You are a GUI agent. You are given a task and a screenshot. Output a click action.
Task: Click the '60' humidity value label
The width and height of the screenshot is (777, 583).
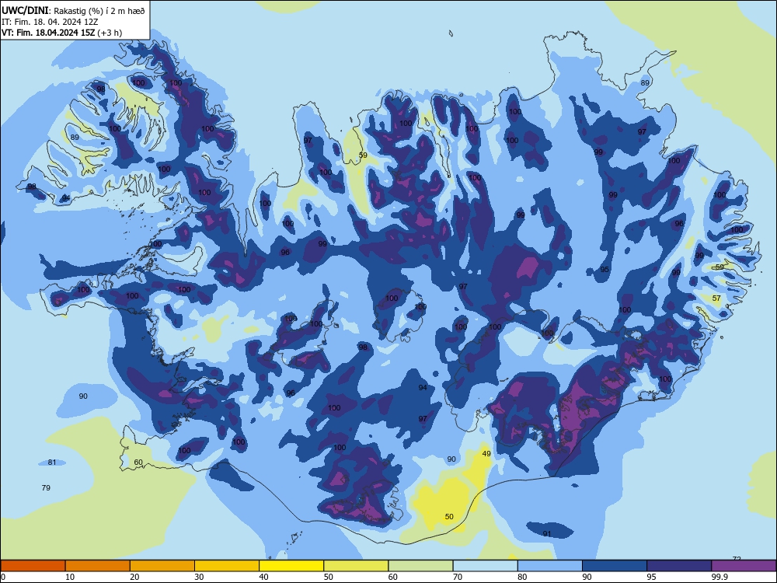tap(138, 463)
